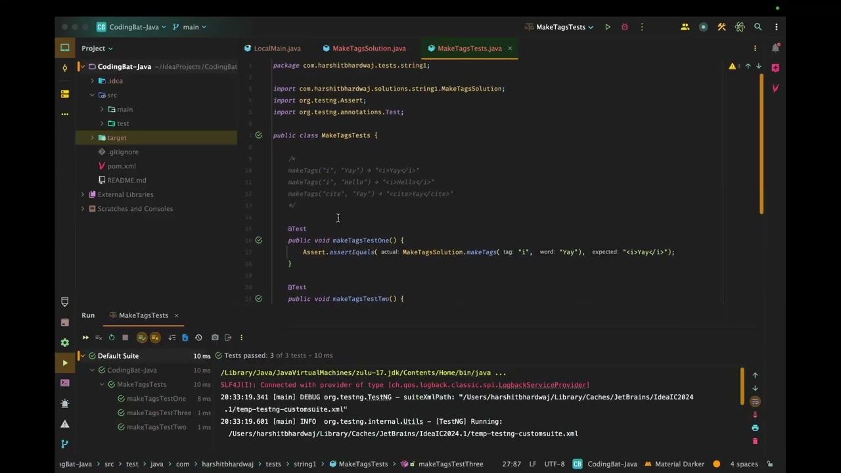Open the Terminal tool window icon
The height and width of the screenshot is (473, 841).
pos(64,383)
